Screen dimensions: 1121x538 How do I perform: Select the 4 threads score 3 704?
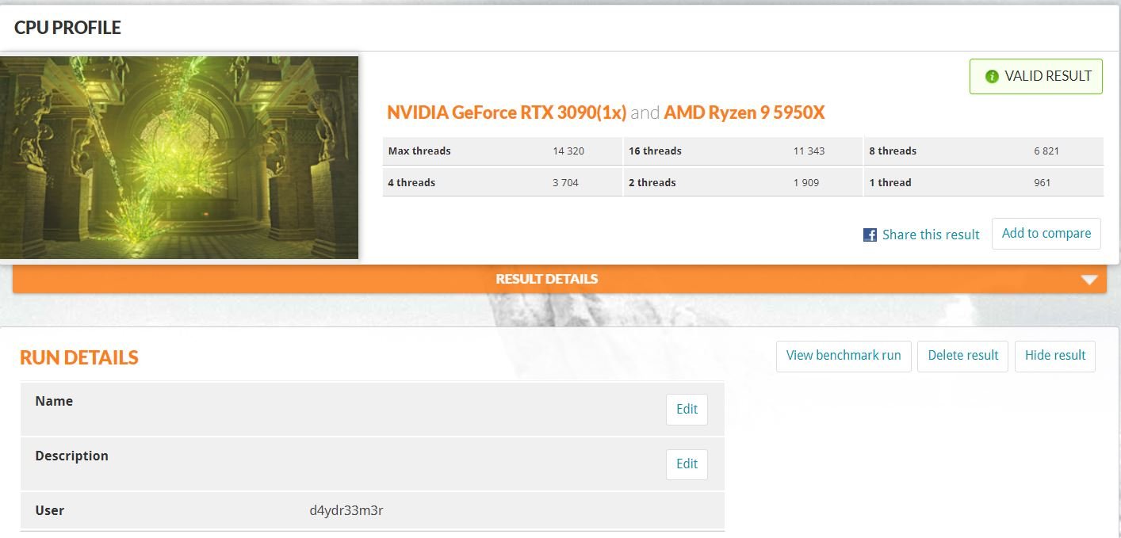coord(565,183)
